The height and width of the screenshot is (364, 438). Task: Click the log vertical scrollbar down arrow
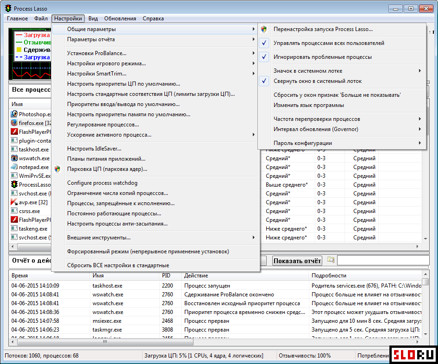[x=425, y=334]
